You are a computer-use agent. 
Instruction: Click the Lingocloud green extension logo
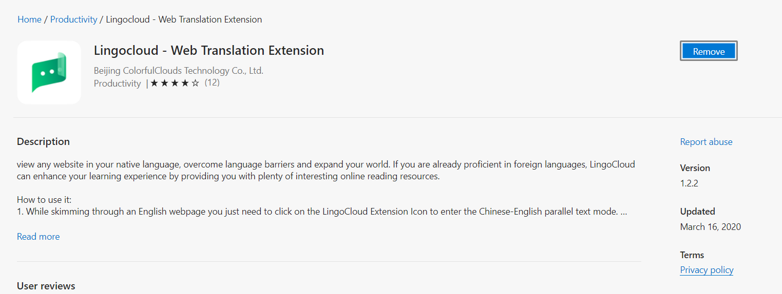click(x=49, y=72)
